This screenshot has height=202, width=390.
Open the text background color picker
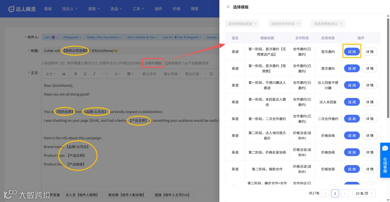pyautogui.click(x=130, y=74)
